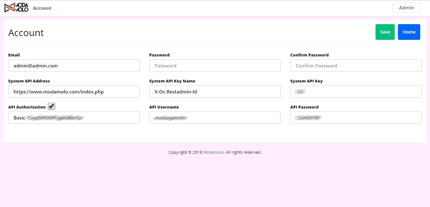The width and height of the screenshot is (430, 207).
Task: Open the Admin user menu
Action: (x=406, y=8)
